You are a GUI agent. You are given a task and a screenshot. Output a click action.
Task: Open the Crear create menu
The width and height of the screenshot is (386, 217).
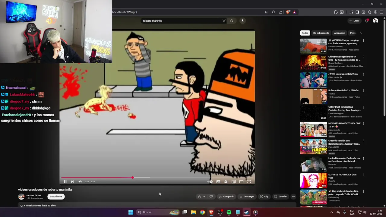coord(354,21)
